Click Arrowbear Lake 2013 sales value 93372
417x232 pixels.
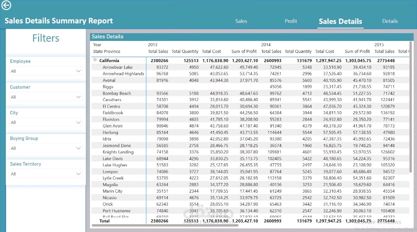pyautogui.click(x=162, y=67)
